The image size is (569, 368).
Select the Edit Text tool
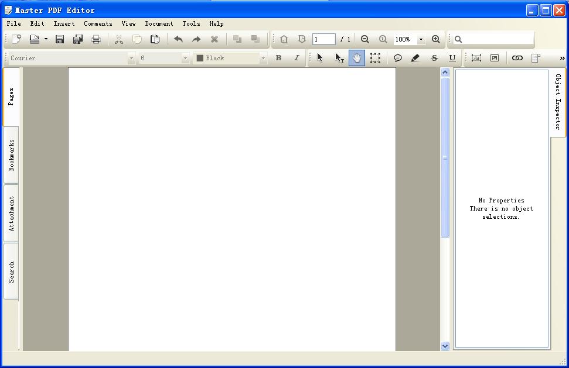point(339,58)
